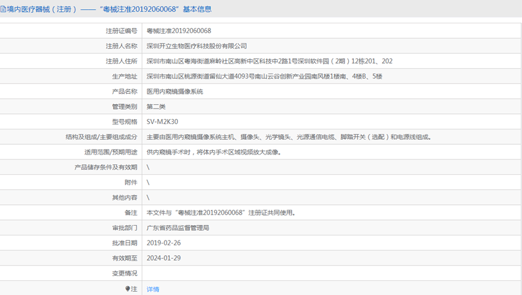The width and height of the screenshot is (522, 295).
Task: Click the 产品储存条件及有效期 label
Action: pos(106,167)
